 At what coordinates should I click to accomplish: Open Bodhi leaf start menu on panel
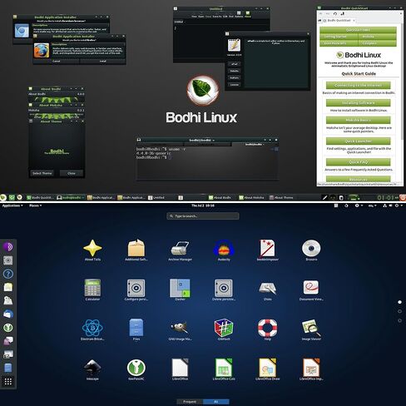click(x=3, y=197)
